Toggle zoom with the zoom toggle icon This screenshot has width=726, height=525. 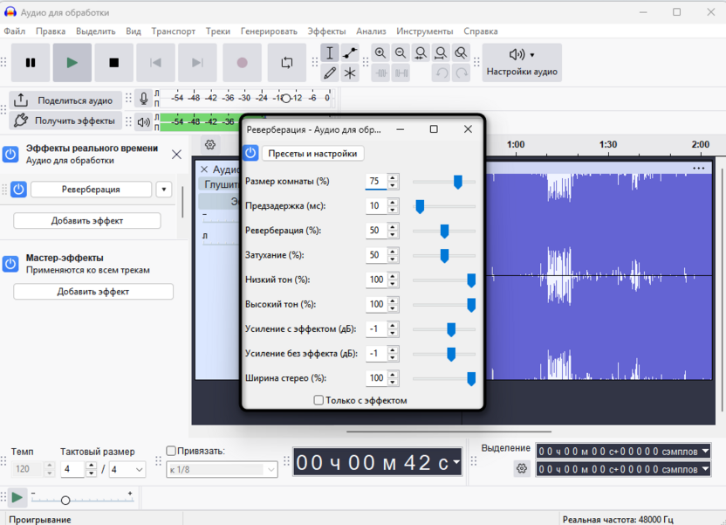coord(461,52)
